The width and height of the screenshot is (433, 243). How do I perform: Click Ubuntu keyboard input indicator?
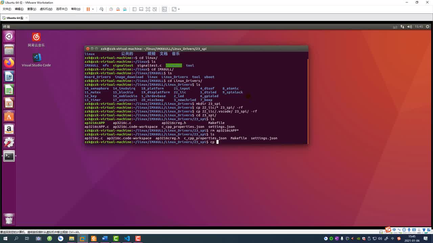click(x=395, y=26)
